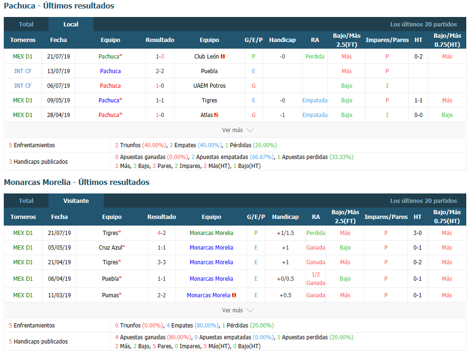Click Pachuca team name in the 13/07/19 row
471x352 pixels.
(110, 71)
